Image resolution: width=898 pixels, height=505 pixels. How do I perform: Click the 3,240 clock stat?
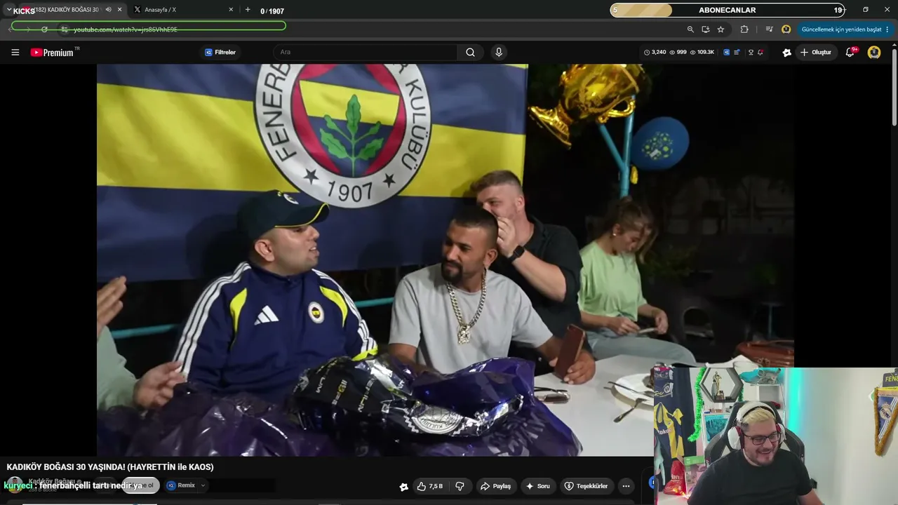point(655,53)
